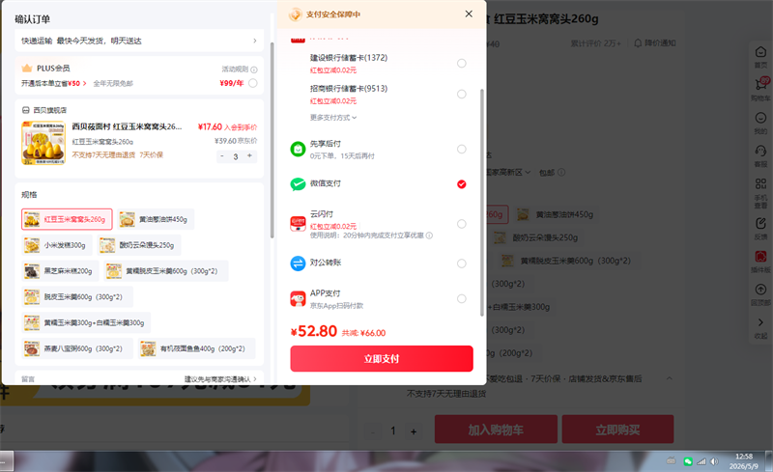This screenshot has height=472, width=773.
Task: Increase product page quantity with plus
Action: click(414, 431)
